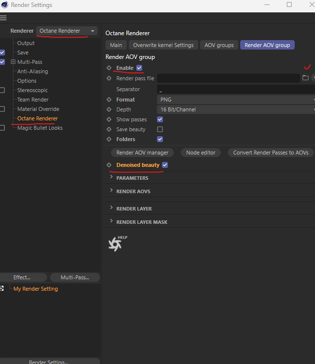The image size is (315, 364).
Task: Toggle the Show passes checkbox
Action: pos(160,119)
